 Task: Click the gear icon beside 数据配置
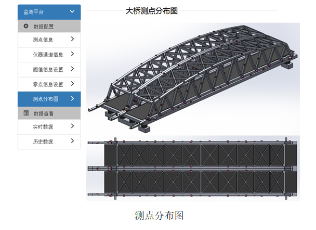pyautogui.click(x=26, y=26)
